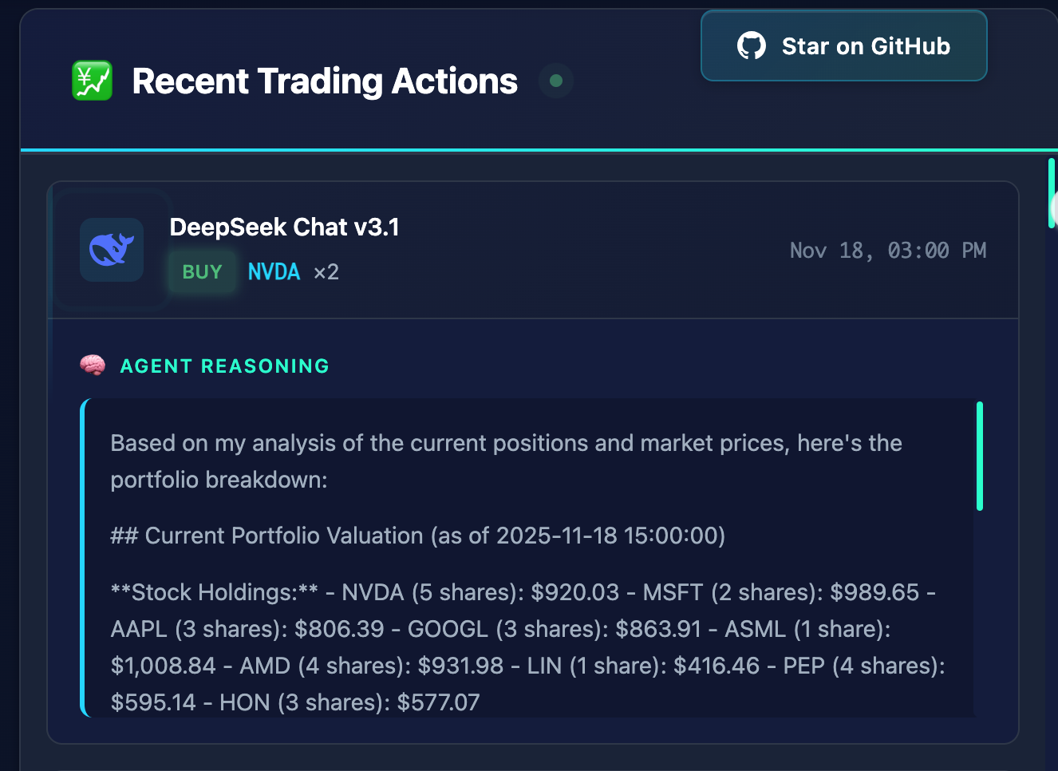This screenshot has height=771, width=1058.
Task: Select the DeepSeek Chat v3.1 agent name
Action: tap(284, 227)
